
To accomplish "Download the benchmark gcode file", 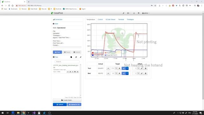I will 70,72.
